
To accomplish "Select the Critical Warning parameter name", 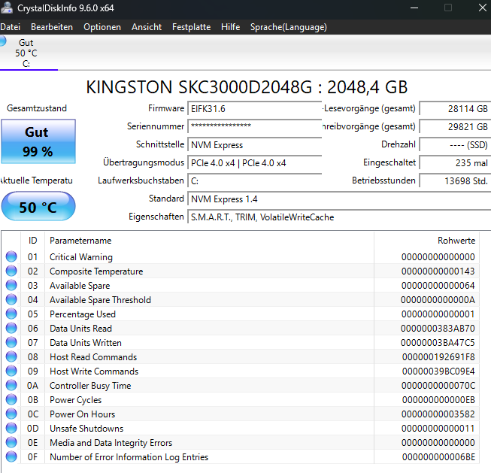I will tap(81, 257).
